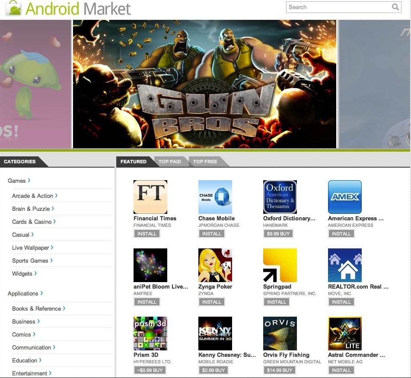Click the search magnifier icon
Viewport: 411px width, 378px height.
point(395,7)
